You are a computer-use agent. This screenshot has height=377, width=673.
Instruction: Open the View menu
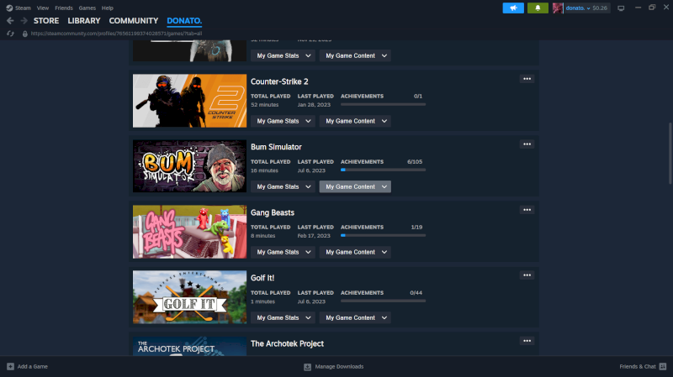click(43, 8)
